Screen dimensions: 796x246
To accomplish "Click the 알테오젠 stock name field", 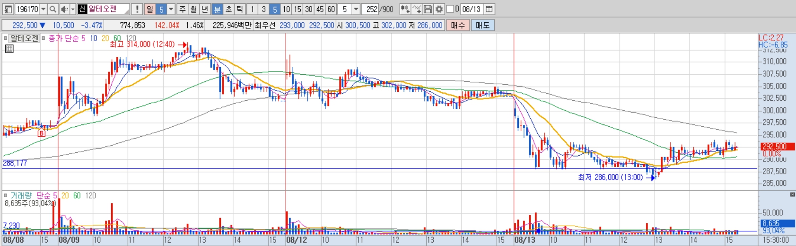I will (x=108, y=9).
